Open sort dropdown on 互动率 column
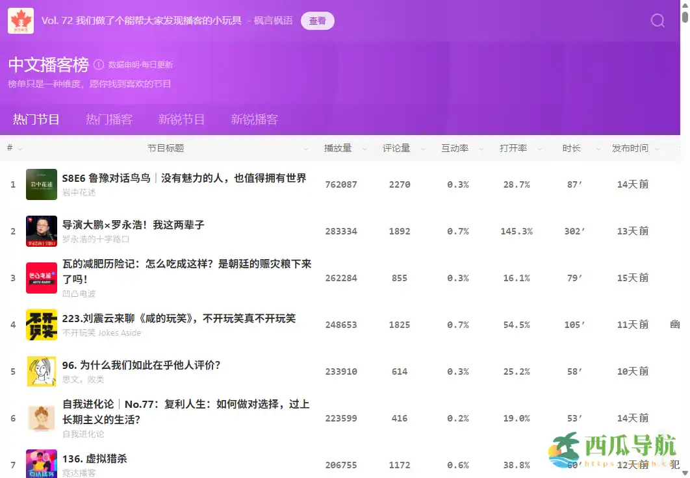 tap(481, 148)
